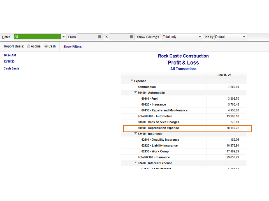Click the Profit & Loss report title
The height and width of the screenshot is (201, 269).
tap(183, 63)
